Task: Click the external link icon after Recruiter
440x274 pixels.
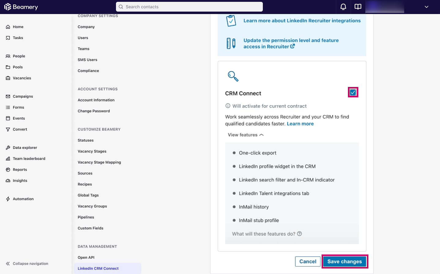Action: point(293,46)
